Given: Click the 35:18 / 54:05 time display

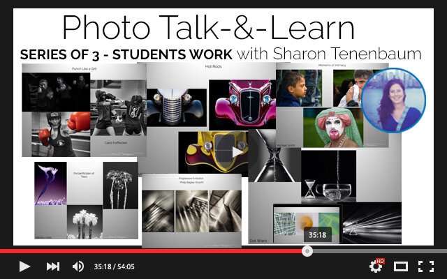Looking at the screenshot, I should [x=114, y=266].
